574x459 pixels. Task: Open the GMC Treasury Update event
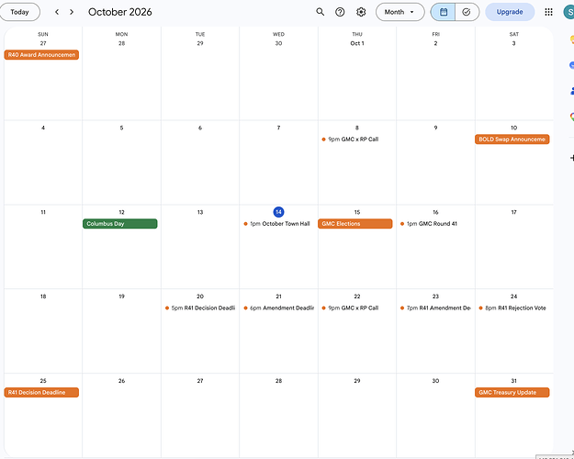click(x=512, y=392)
